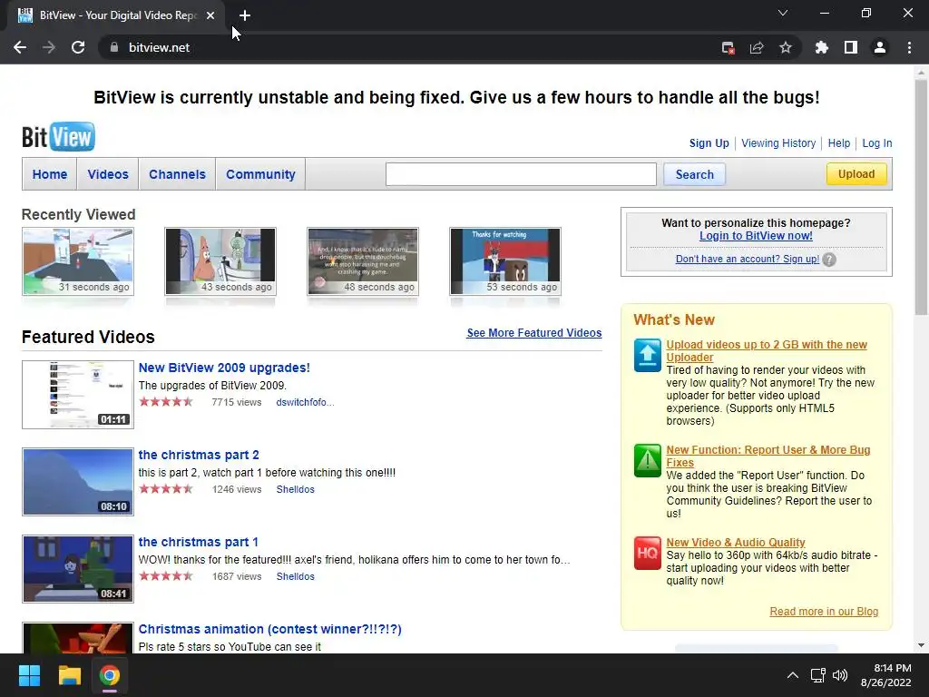Open the Viewing History link
Screen dimensions: 929x697
coord(777,142)
